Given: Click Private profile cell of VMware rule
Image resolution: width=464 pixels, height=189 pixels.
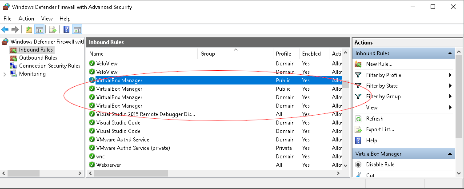Looking at the screenshot, I should (284, 148).
